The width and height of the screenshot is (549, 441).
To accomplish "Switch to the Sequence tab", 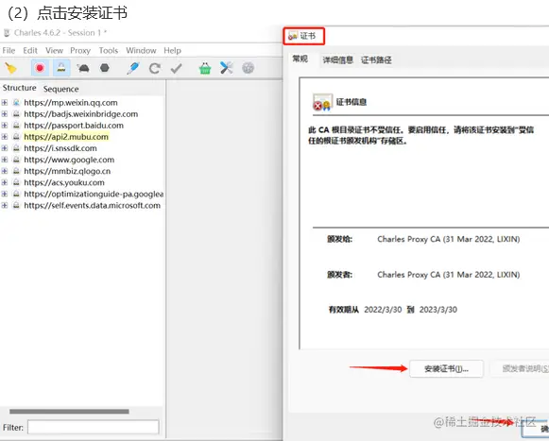I will click(x=60, y=89).
